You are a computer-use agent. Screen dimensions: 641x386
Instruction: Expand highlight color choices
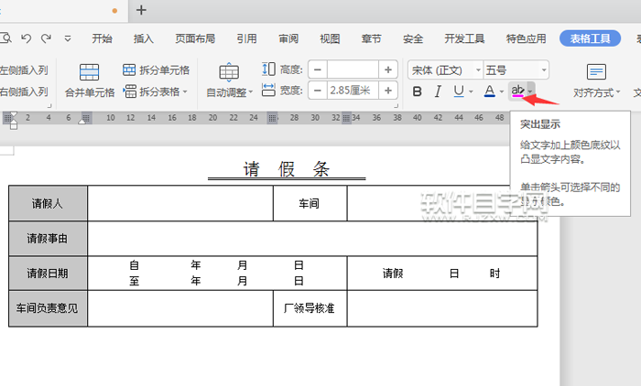point(530,91)
